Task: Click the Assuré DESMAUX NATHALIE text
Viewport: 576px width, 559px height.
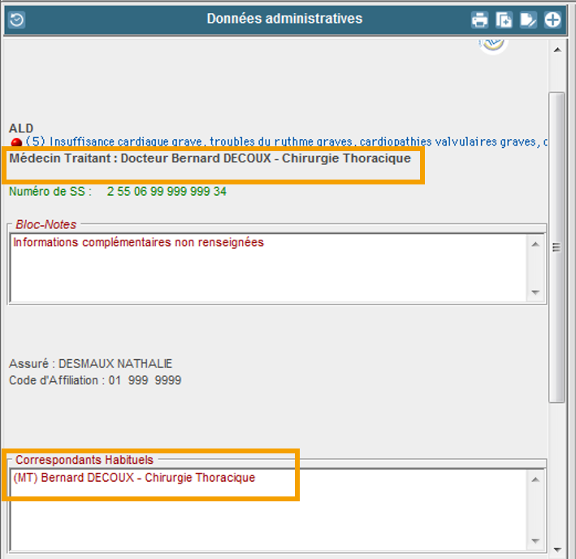Action: 91,364
